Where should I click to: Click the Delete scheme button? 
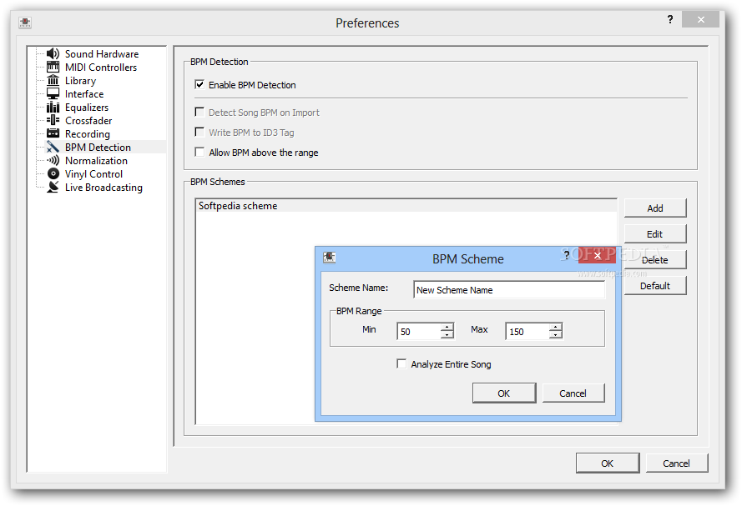pos(655,260)
